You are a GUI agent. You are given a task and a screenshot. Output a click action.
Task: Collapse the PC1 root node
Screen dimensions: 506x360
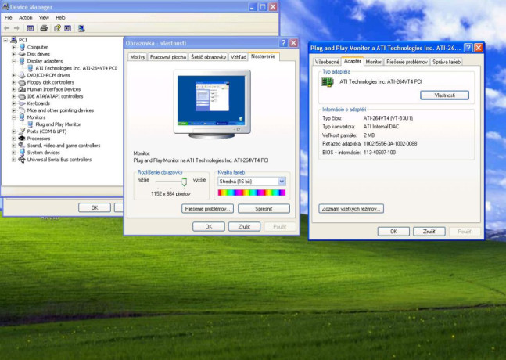coord(5,40)
